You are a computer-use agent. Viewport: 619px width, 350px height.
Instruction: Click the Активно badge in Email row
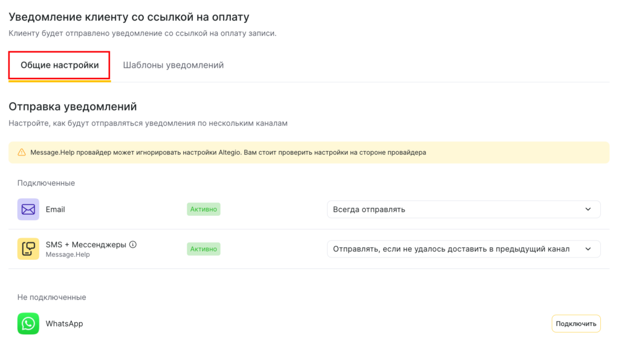click(203, 209)
